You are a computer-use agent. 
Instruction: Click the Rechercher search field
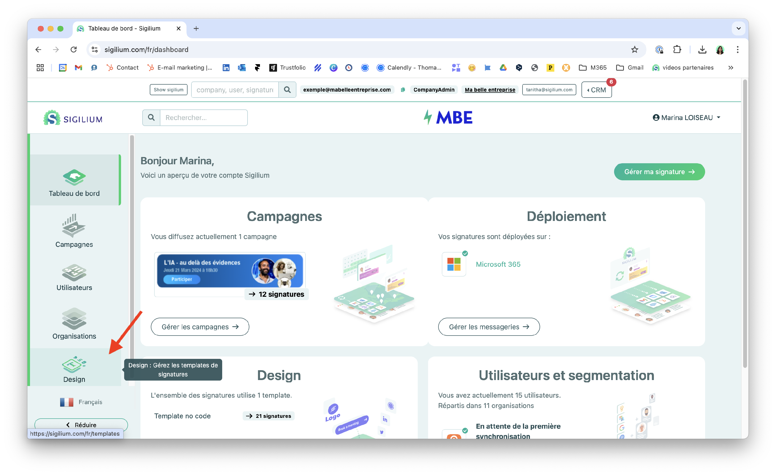click(x=204, y=117)
